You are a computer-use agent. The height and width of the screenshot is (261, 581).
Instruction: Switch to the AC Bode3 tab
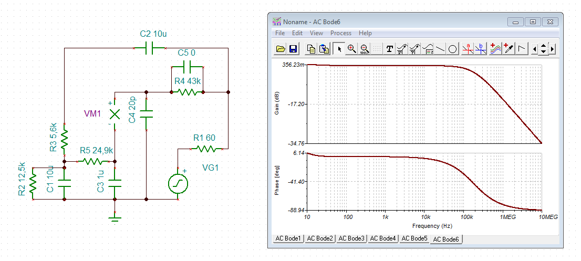point(351,238)
